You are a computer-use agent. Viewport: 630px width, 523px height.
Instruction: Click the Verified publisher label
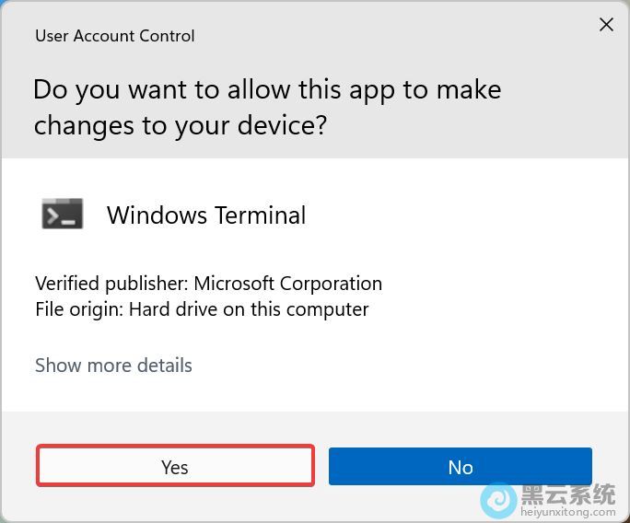[x=111, y=284]
